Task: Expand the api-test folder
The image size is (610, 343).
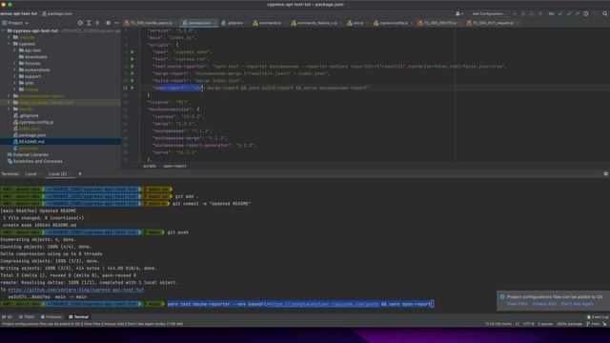Action: tap(15, 50)
